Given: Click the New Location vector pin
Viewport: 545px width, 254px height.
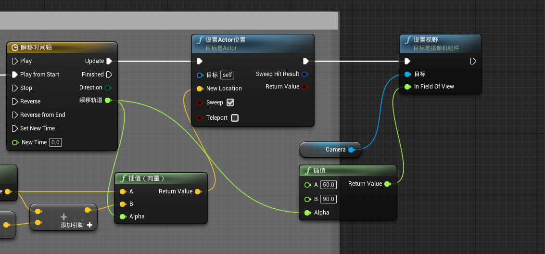Looking at the screenshot, I should (200, 89).
